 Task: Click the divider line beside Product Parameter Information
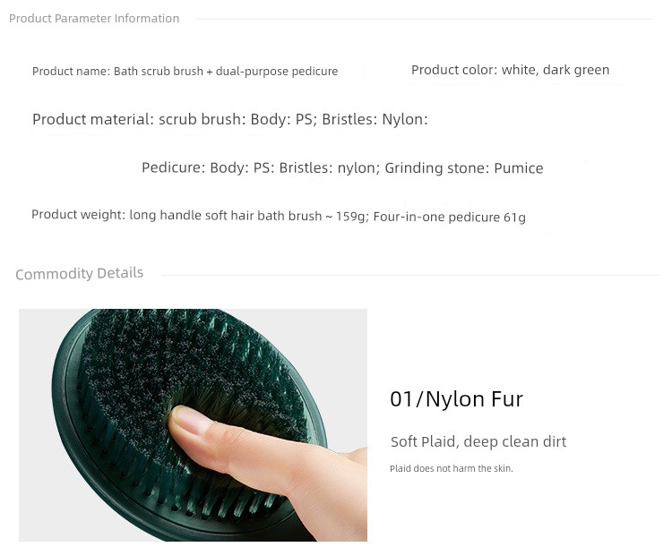425,19
